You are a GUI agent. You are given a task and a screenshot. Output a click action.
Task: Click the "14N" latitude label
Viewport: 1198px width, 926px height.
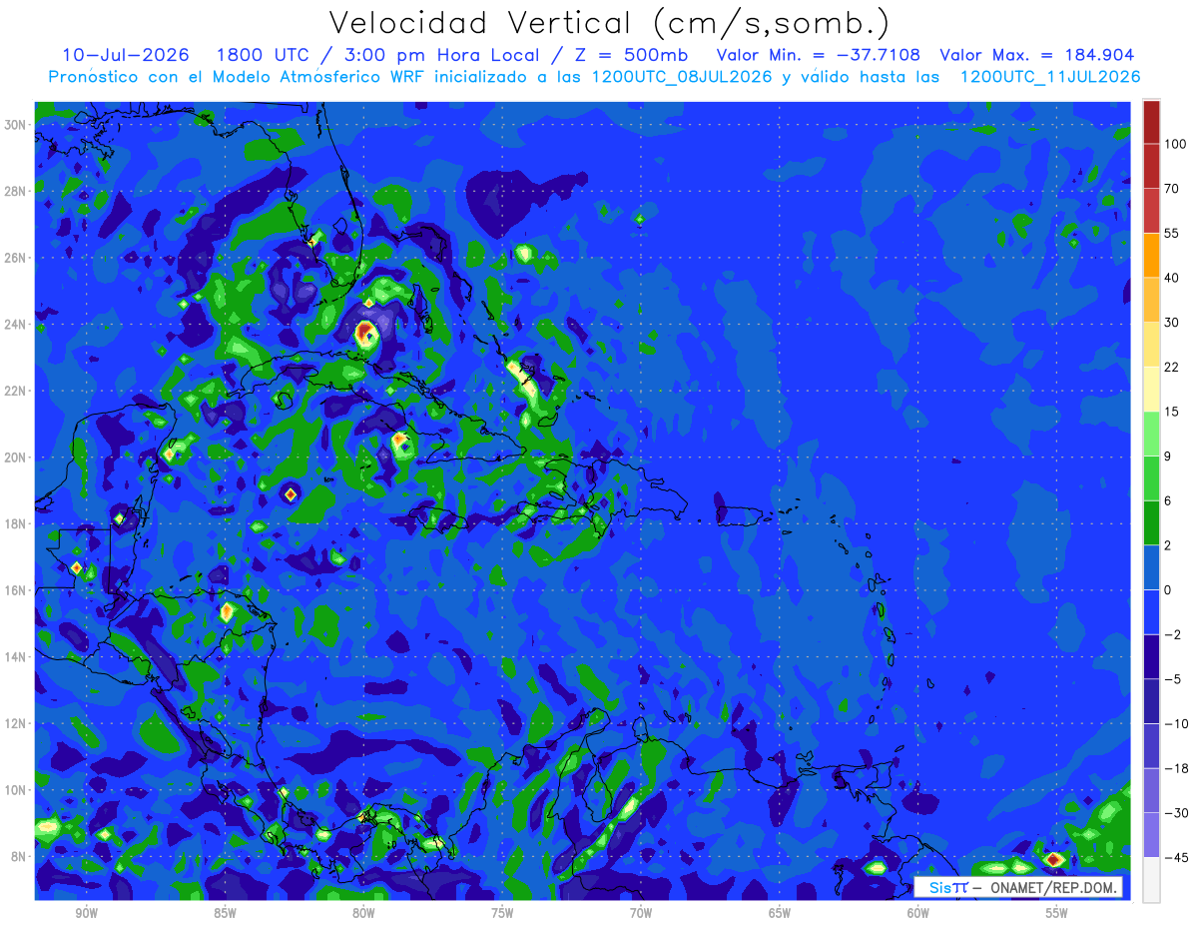16,656
